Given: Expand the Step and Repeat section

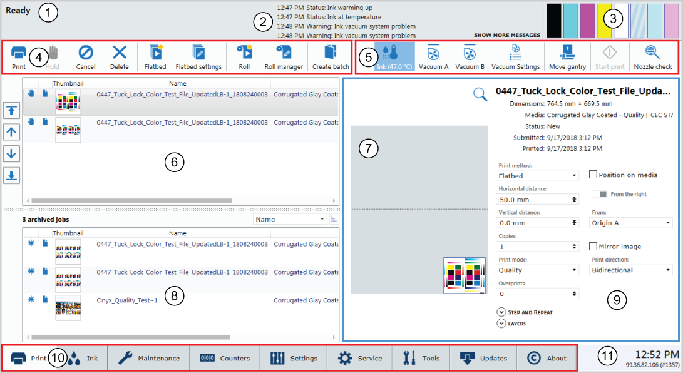Looking at the screenshot, I should click(501, 312).
